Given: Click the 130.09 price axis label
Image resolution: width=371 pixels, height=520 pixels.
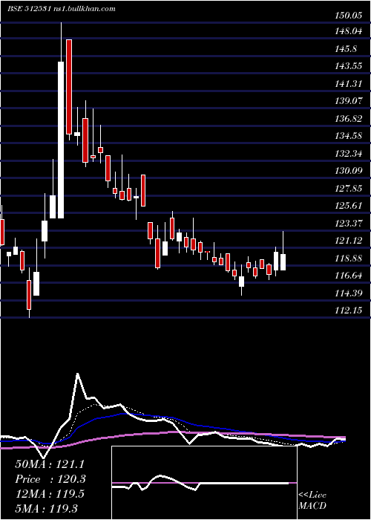Looking at the screenshot, I should tap(348, 171).
